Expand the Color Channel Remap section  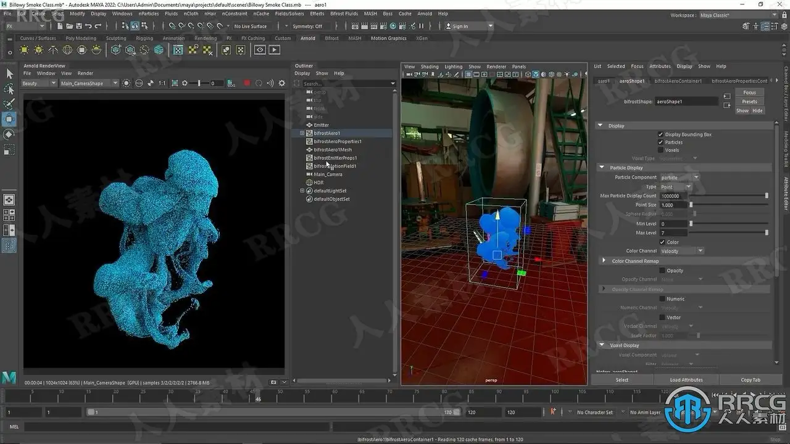tap(604, 261)
